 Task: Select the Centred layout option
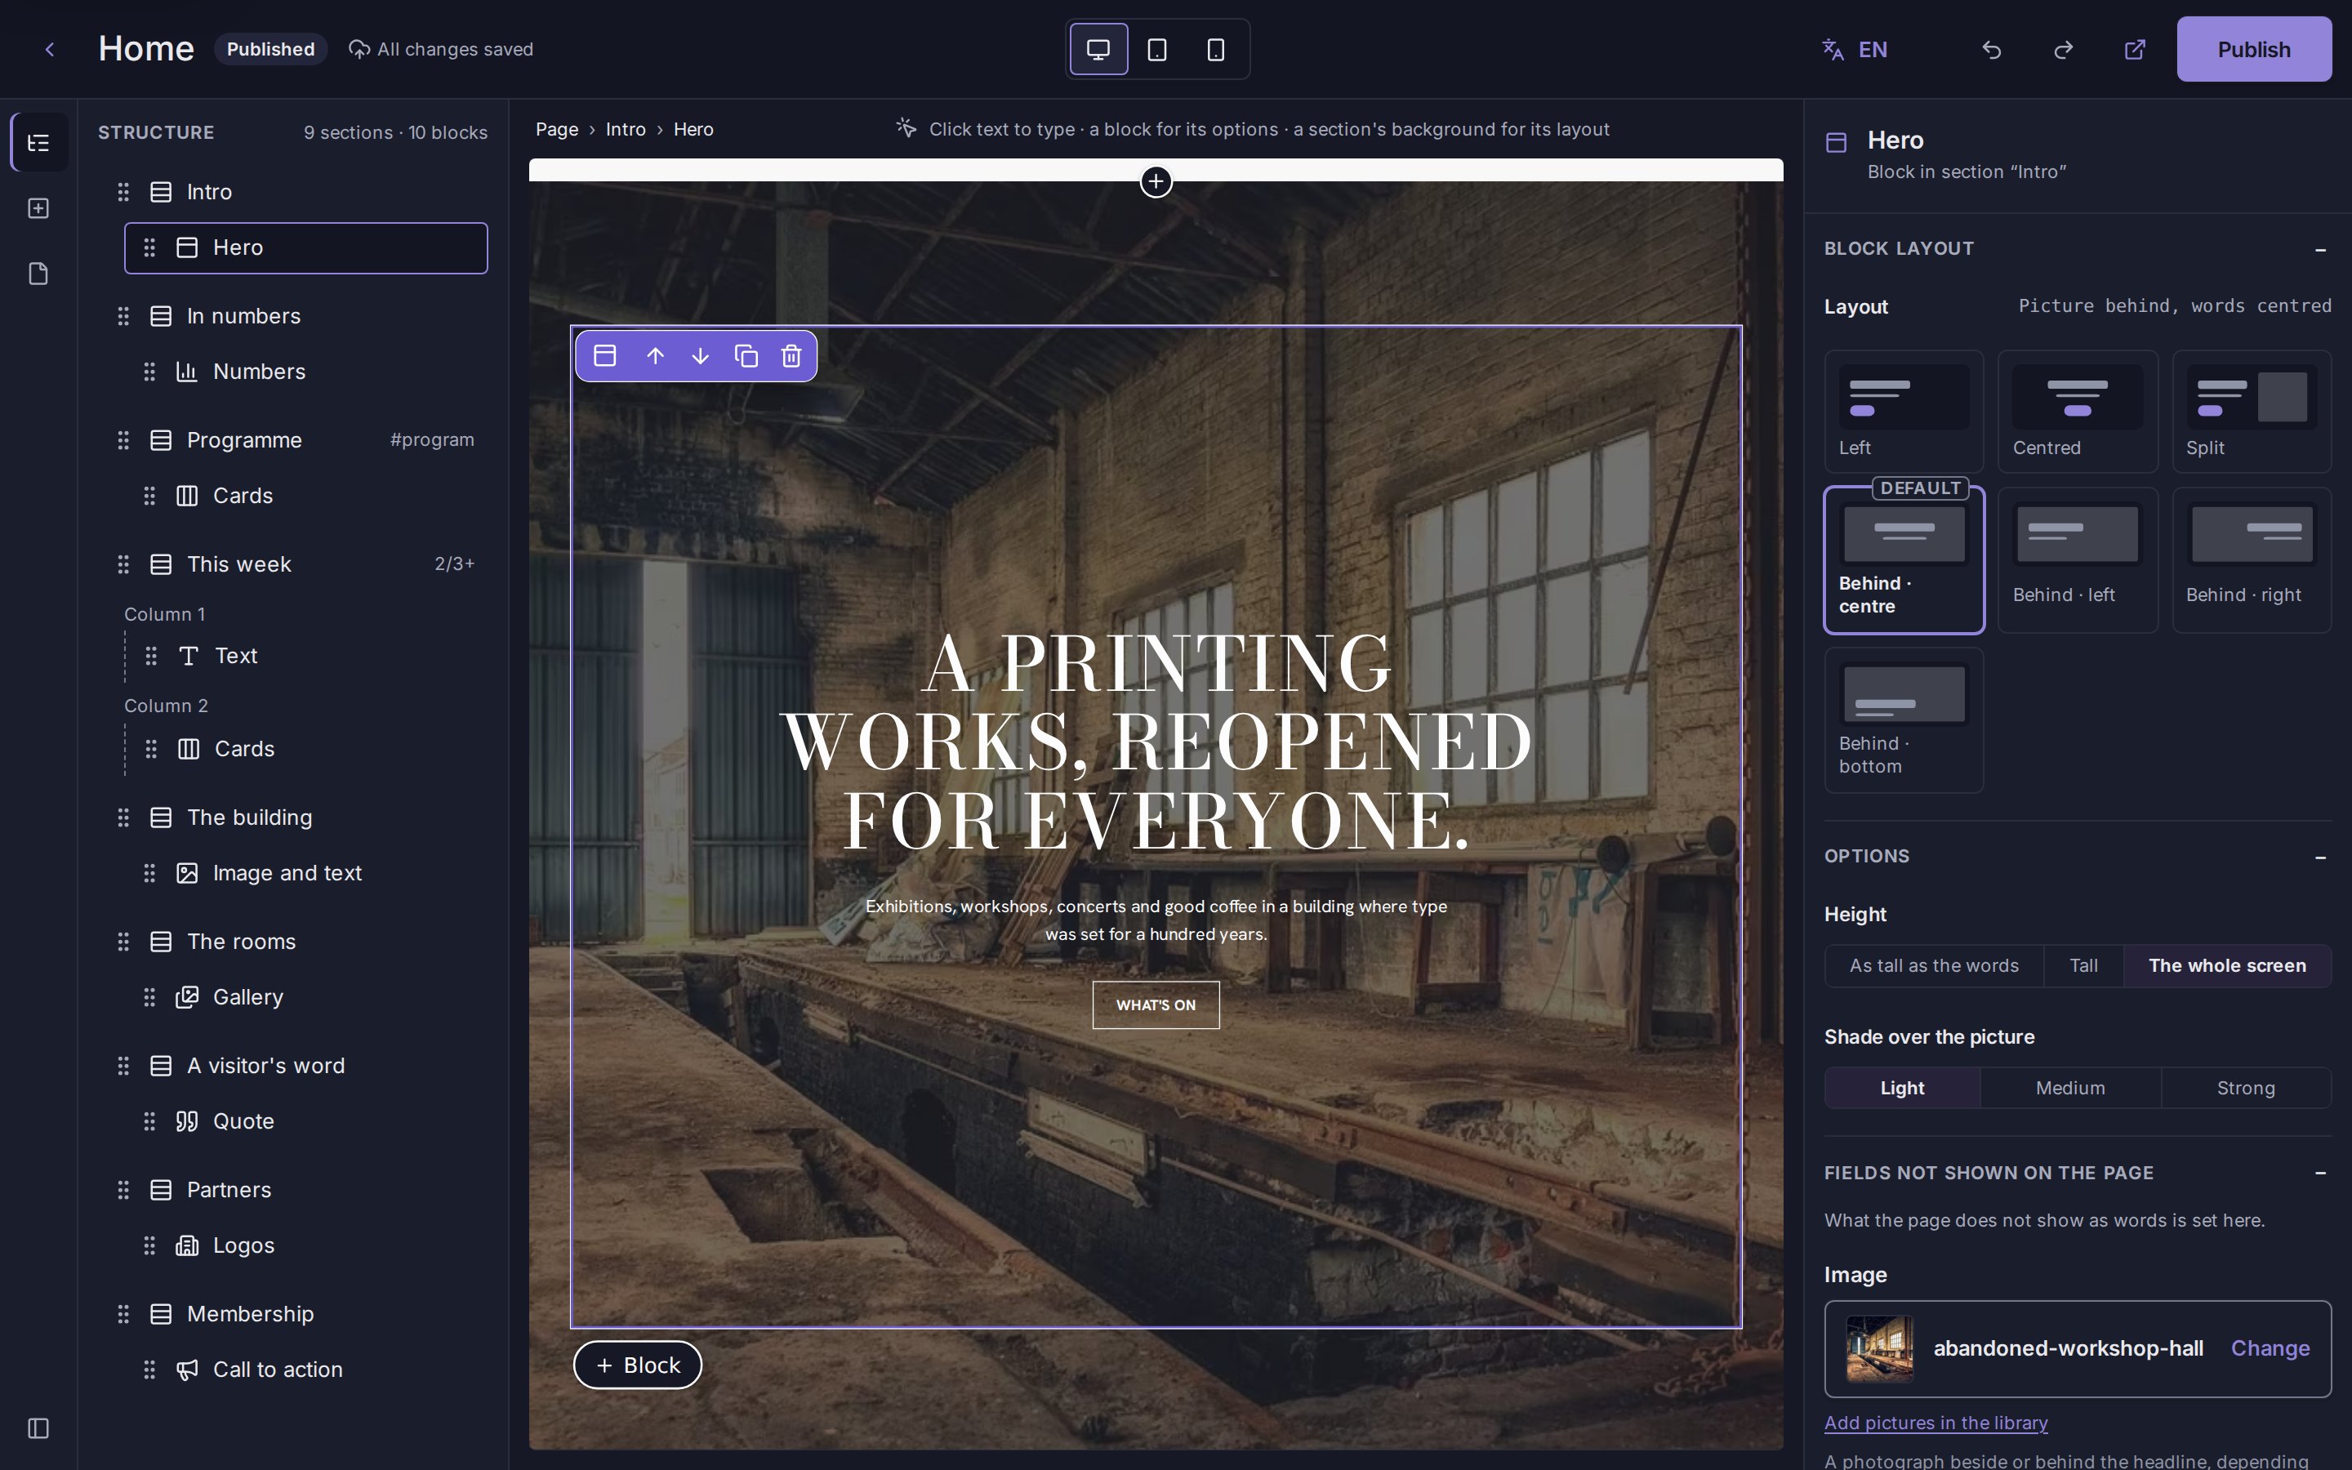pos(2077,412)
